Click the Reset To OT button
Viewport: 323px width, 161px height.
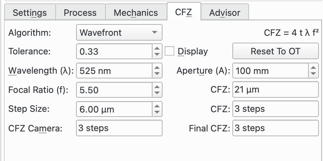click(275, 51)
